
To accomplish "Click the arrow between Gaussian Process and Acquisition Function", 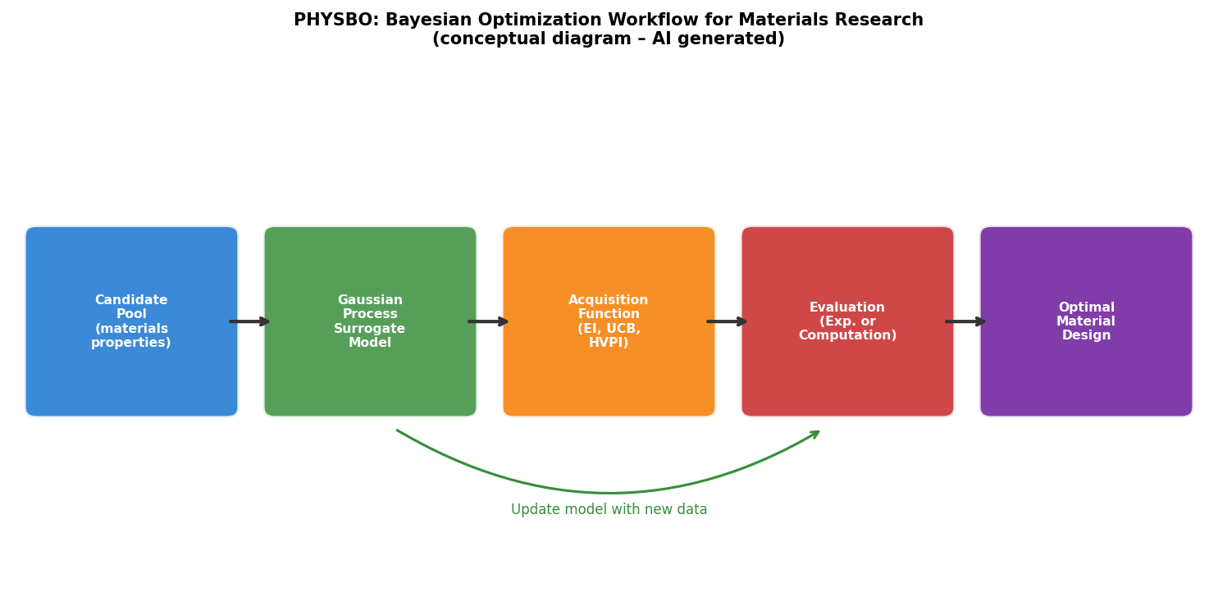I will [x=489, y=321].
